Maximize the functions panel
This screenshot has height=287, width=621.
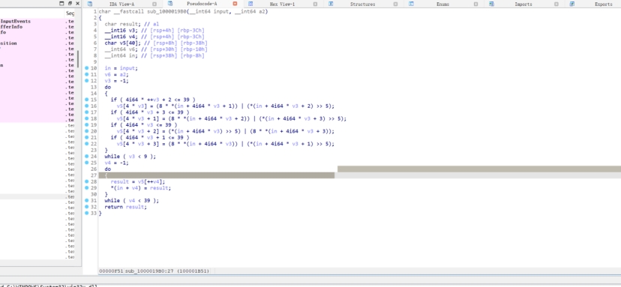(x=61, y=3)
